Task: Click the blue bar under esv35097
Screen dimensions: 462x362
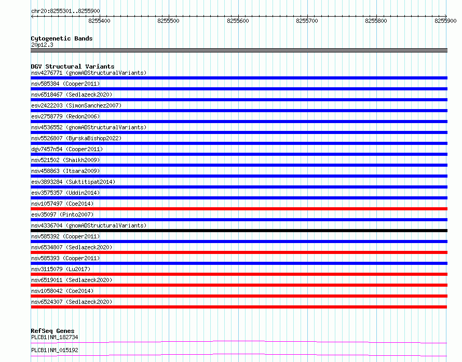Action: coord(239,220)
